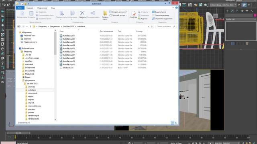
Task: Open the Create tab in command panel
Action: click(x=227, y=11)
